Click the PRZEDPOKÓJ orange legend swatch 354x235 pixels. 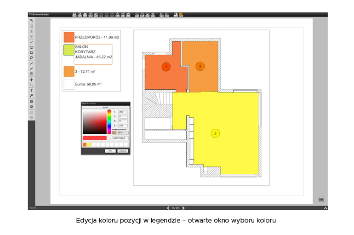pyautogui.click(x=69, y=37)
